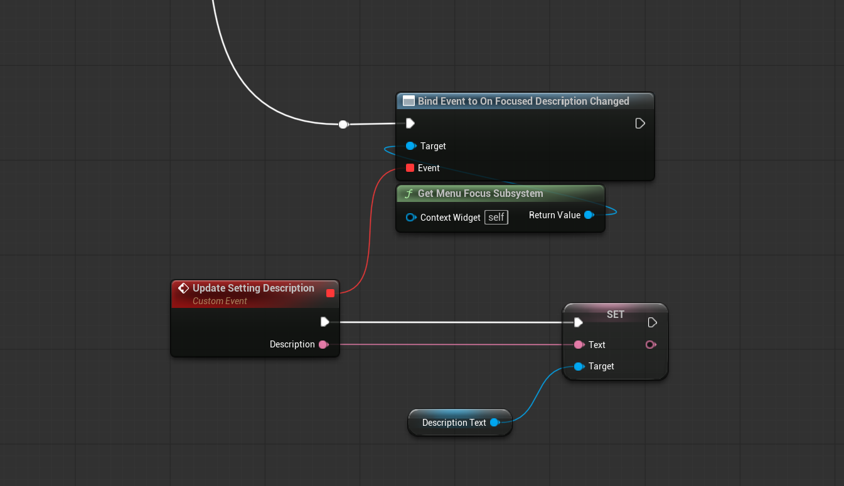Click the pink Description output pin

coord(323,344)
